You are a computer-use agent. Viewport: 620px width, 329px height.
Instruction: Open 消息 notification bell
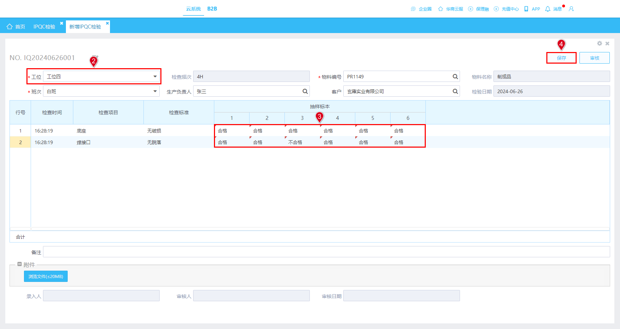[x=553, y=9]
